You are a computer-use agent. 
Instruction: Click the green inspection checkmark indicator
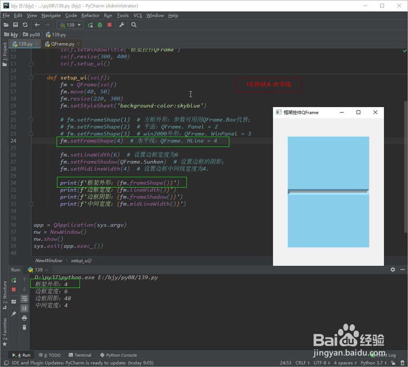point(405,51)
